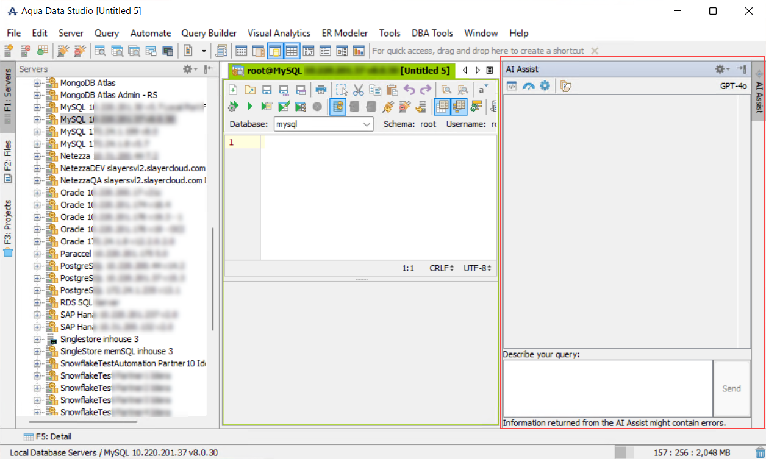This screenshot has width=766, height=459.
Task: Open the CRLF line ending selector
Action: 442,268
